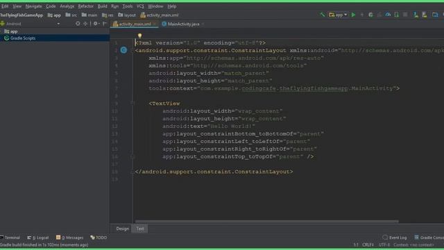444x250 pixels.
Task: Click the Project Structure icon in toolbar
Action: [435, 15]
